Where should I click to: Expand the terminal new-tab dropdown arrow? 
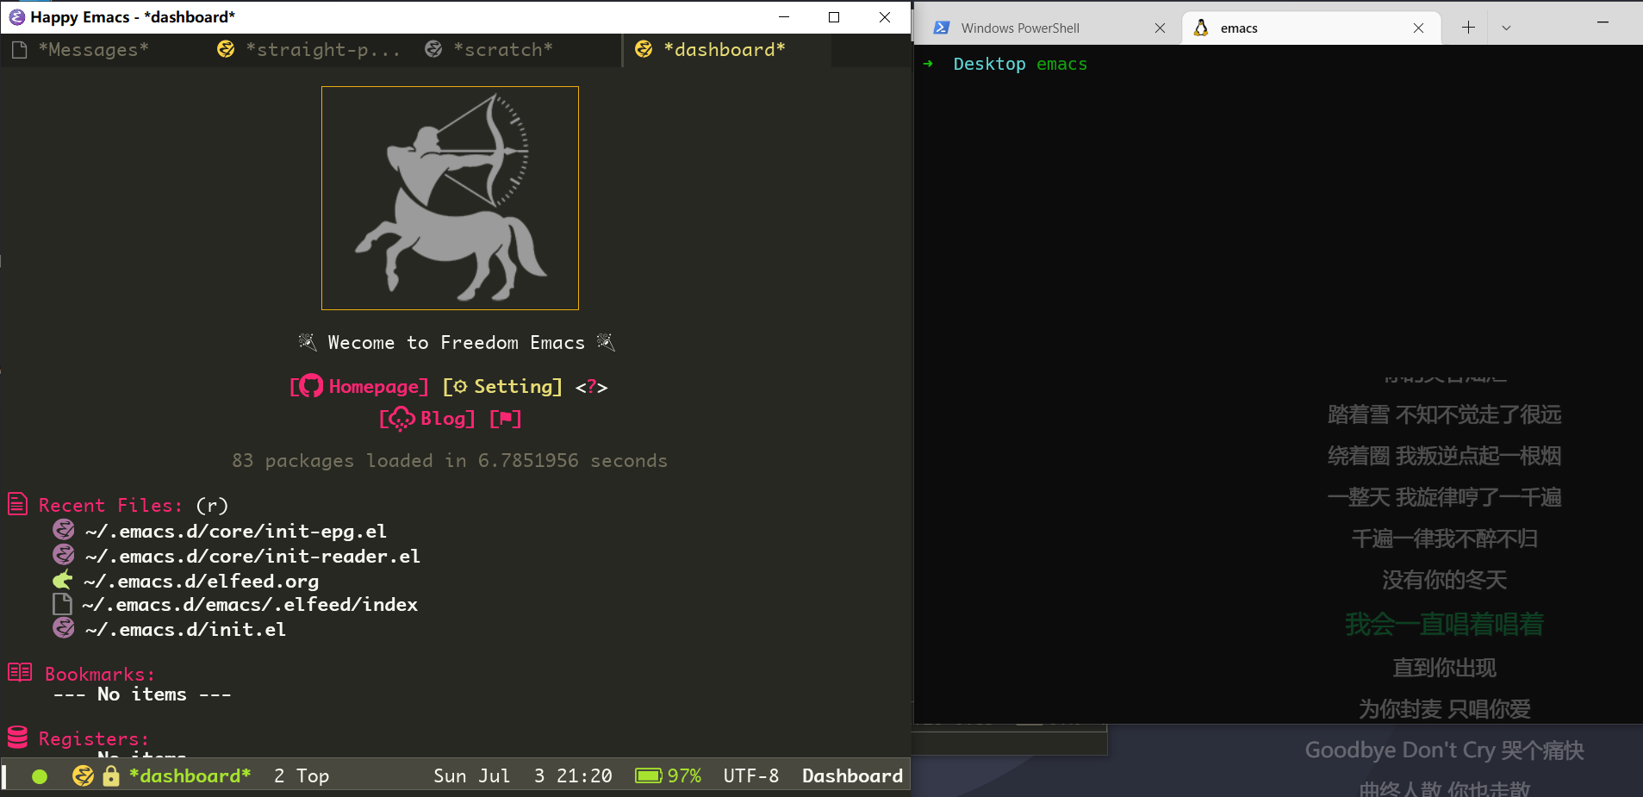[1506, 28]
